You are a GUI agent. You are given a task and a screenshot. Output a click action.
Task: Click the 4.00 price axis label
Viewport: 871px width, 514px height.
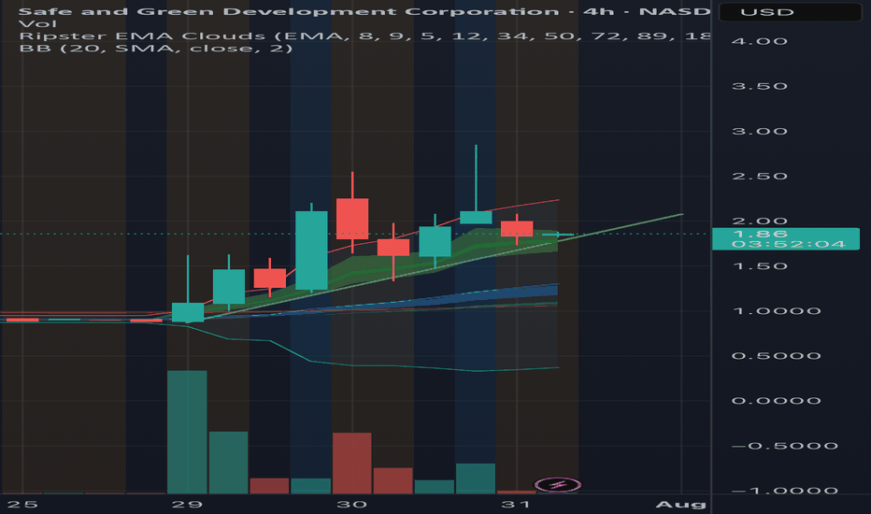tap(760, 41)
